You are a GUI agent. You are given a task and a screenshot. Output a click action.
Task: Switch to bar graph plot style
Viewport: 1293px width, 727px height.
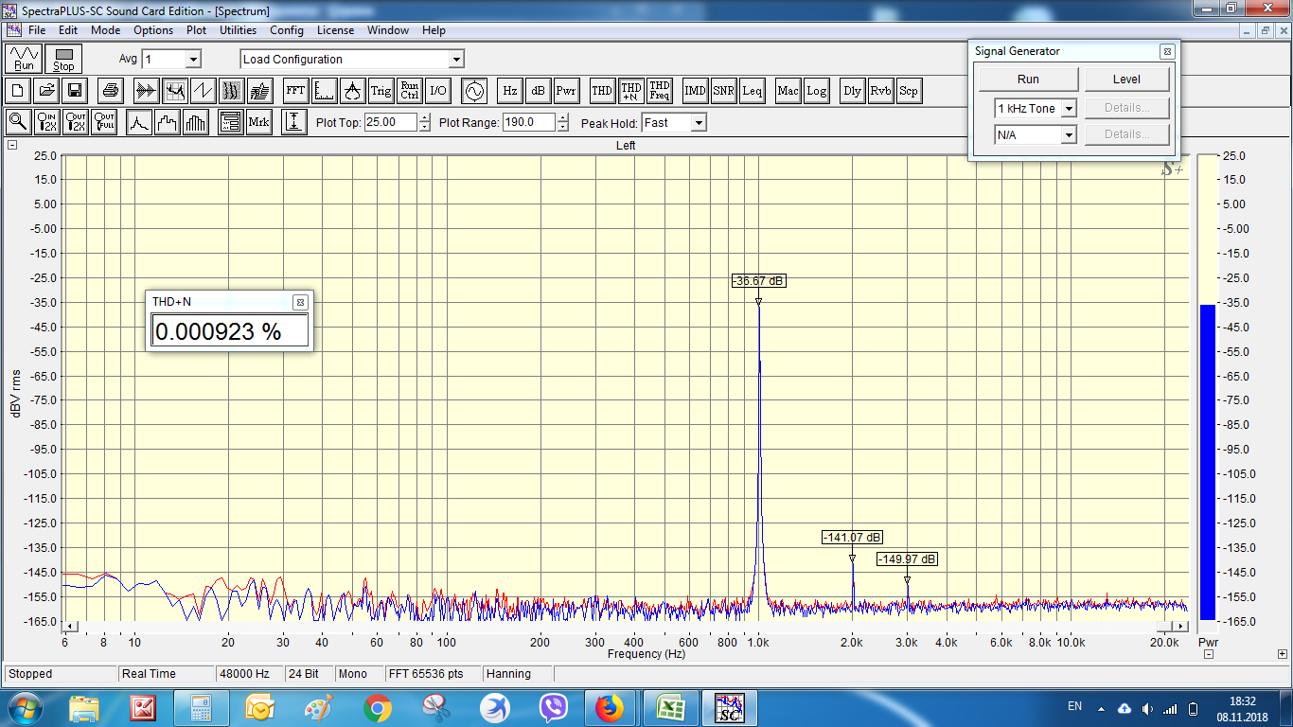click(x=196, y=122)
